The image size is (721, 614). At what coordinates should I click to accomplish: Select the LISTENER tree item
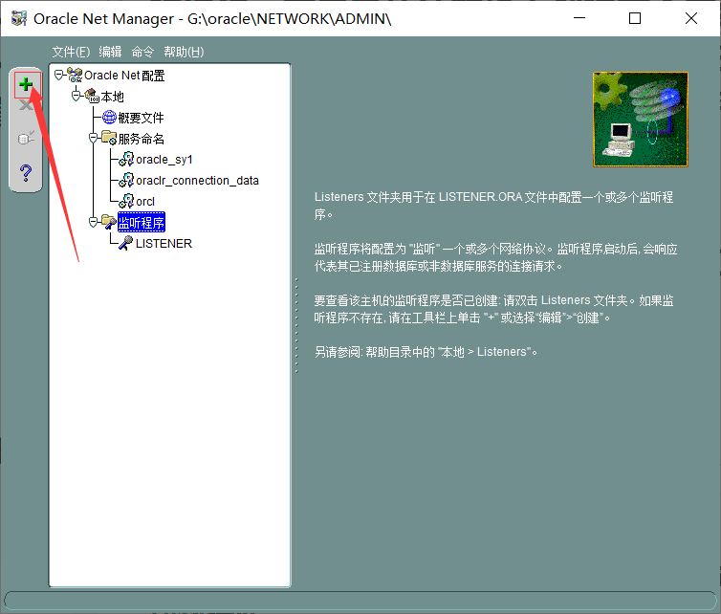(164, 243)
